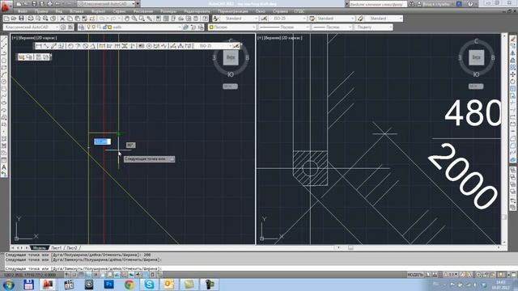Select the Zoom Realtime magnifier tool
This screenshot has width=518, height=291.
(134, 19)
